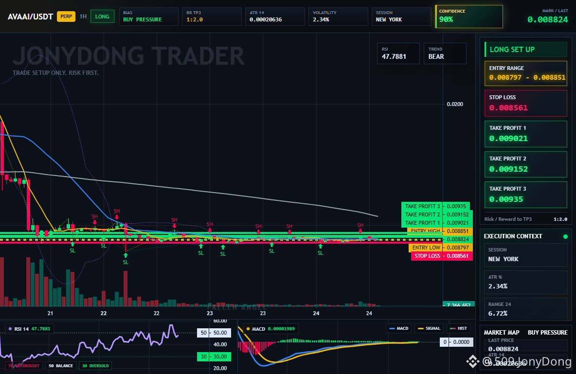Toggle the SIGNAL line legend item
Screen dimensions: 576x374
point(429,328)
